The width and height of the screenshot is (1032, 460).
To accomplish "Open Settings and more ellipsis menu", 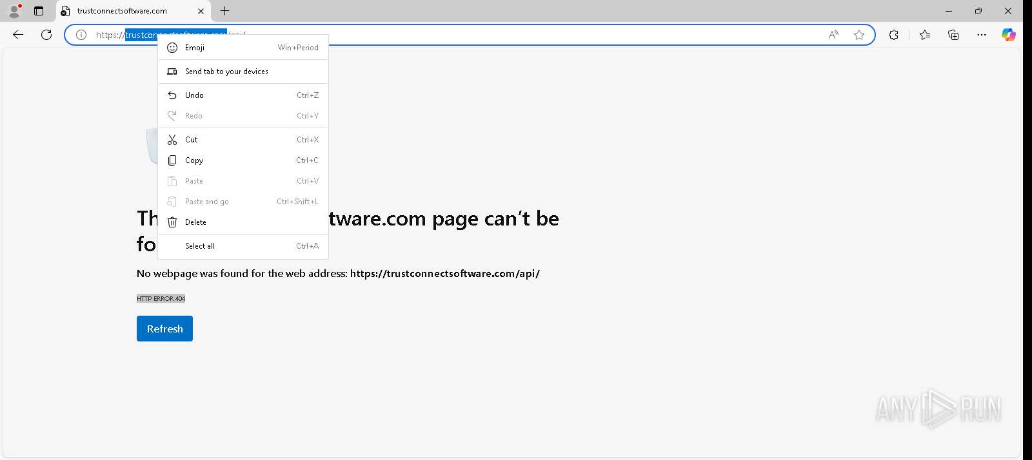I will point(982,35).
